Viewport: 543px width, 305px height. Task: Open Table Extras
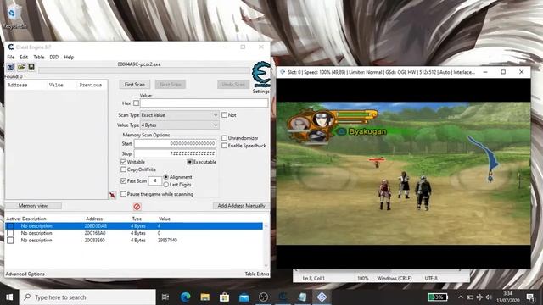click(x=257, y=274)
